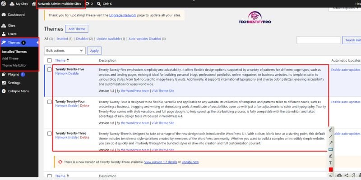361x180 pixels.
Task: Click the theme search input field
Action: pyautogui.click(x=318, y=40)
